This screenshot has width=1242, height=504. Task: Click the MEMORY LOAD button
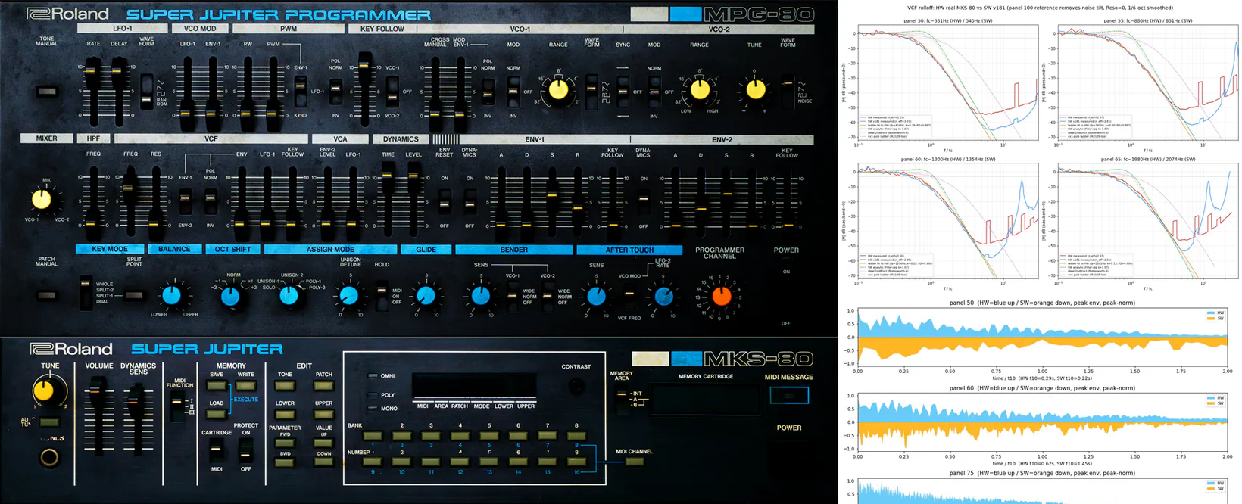coord(216,415)
